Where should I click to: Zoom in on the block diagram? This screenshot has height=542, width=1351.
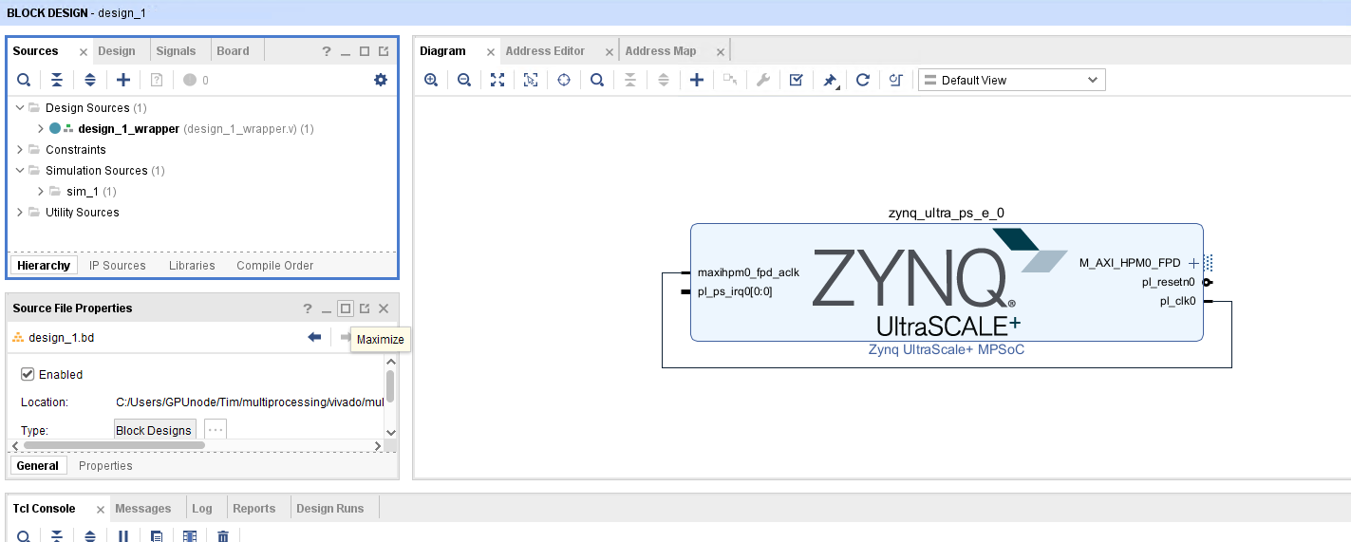(x=431, y=80)
